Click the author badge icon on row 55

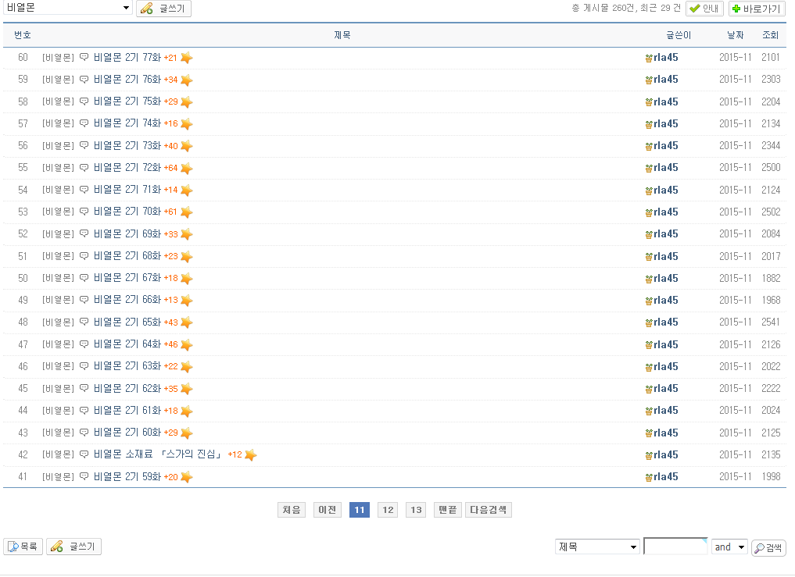(648, 168)
